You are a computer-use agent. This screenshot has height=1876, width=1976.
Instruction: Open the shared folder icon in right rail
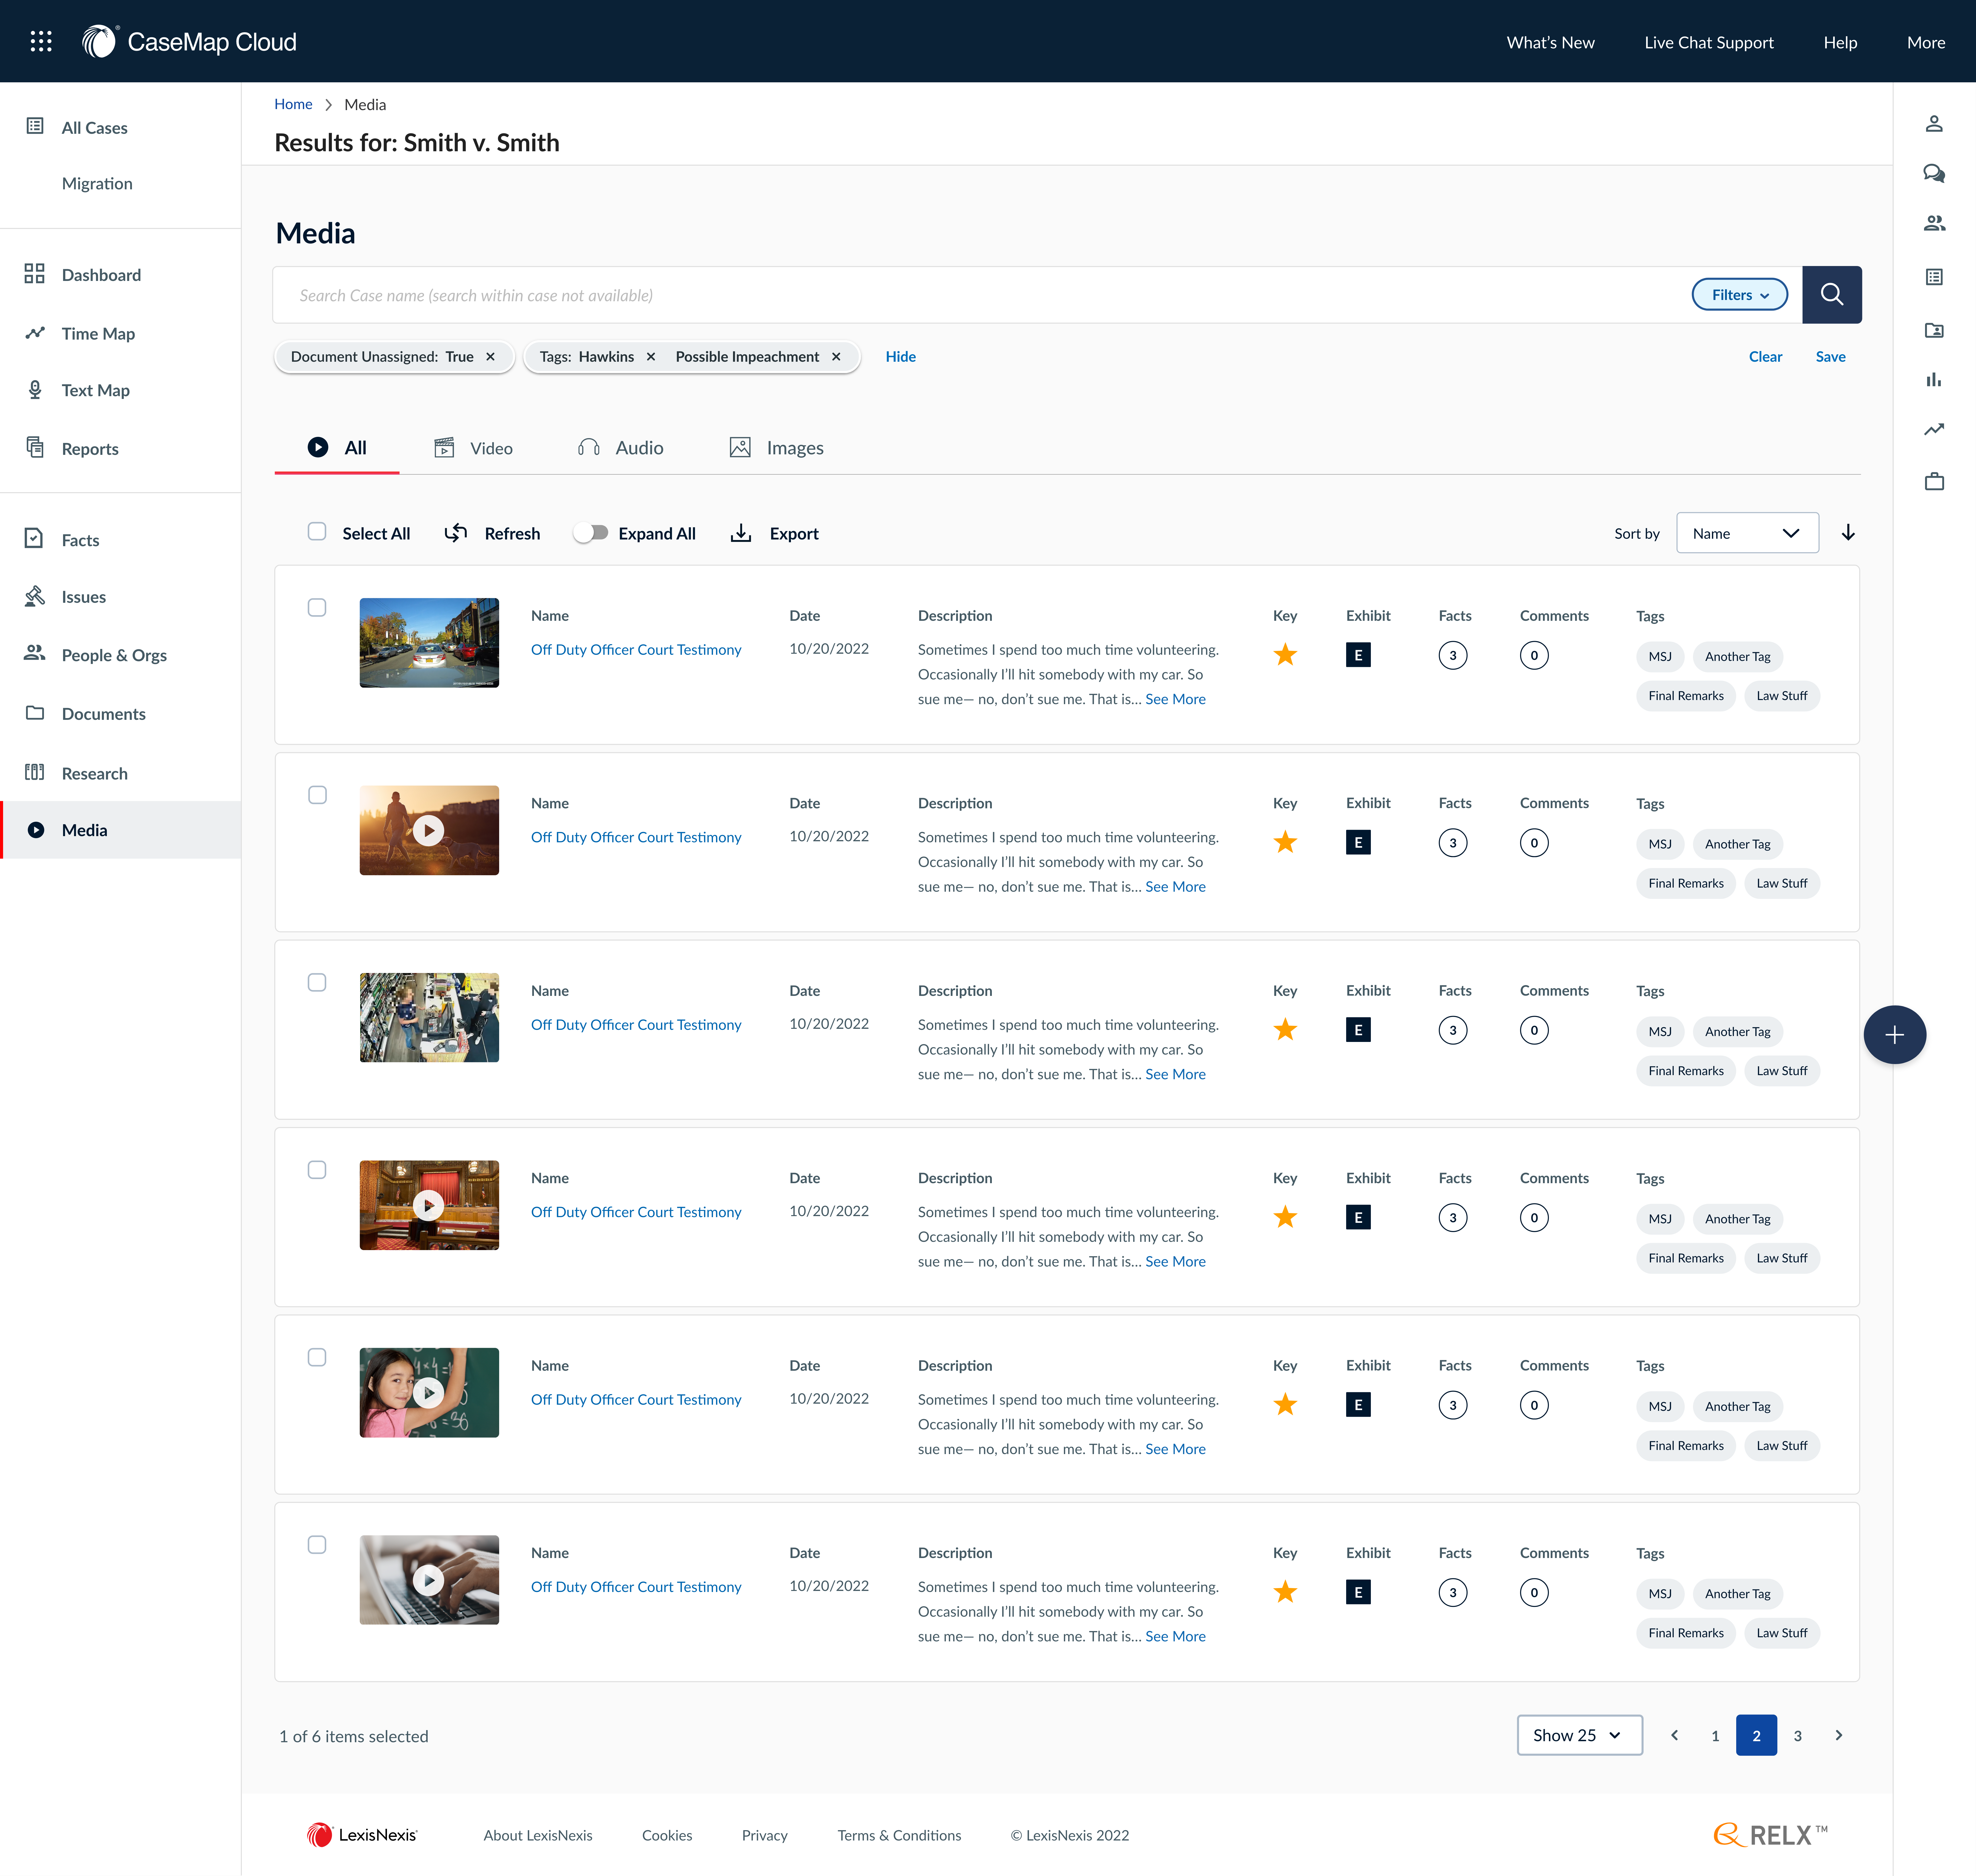(x=1934, y=330)
